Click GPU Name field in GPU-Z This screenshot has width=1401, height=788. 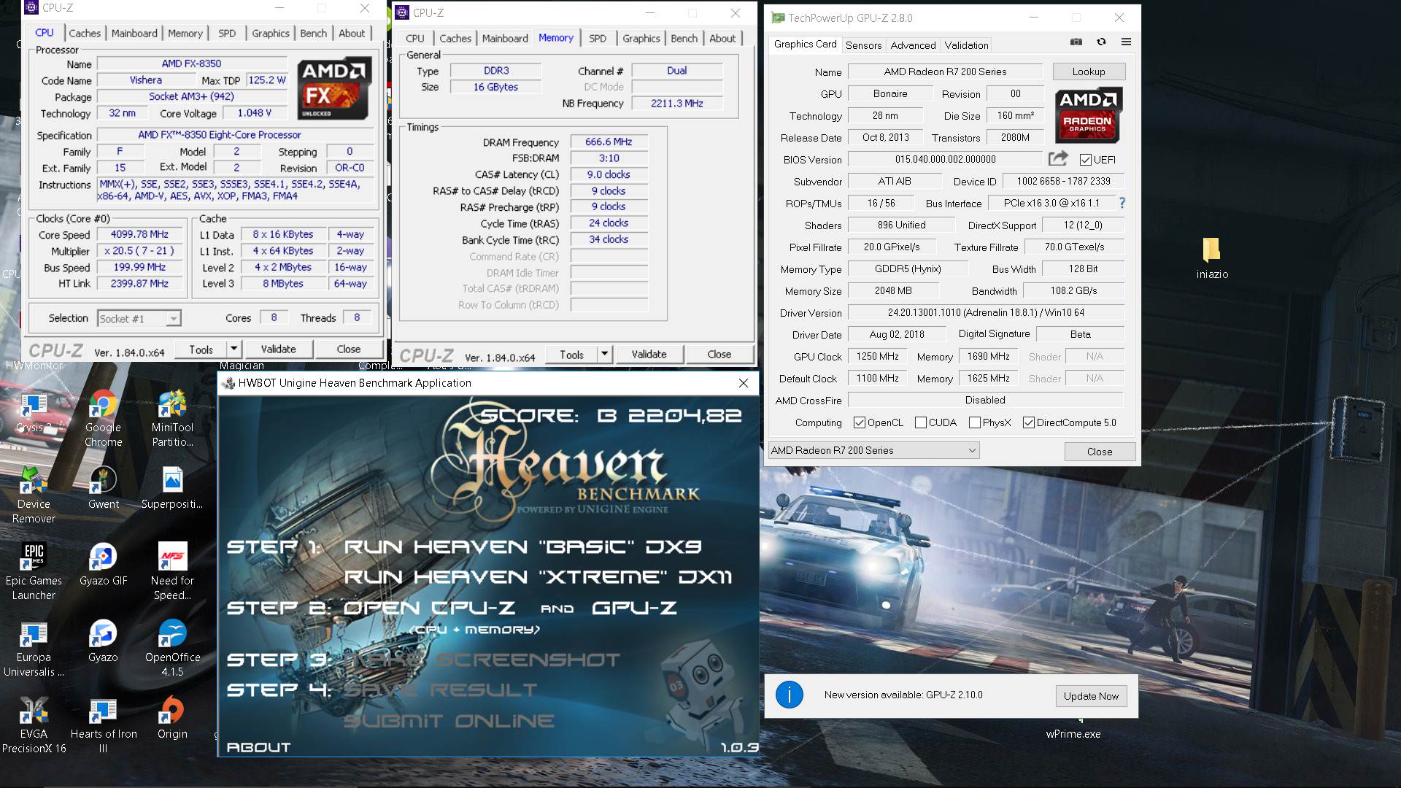[x=945, y=72]
